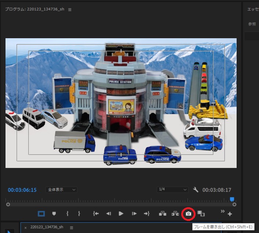Image resolution: width=259 pixels, height=233 pixels.
Task: Open the program monitor panel menu
Action: click(x=70, y=9)
